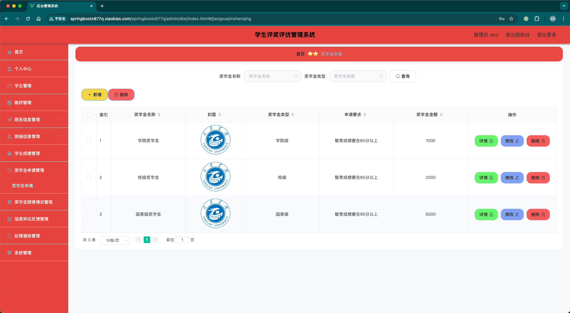The width and height of the screenshot is (570, 313).
Task: Check the row for 国家级奖学金
Action: (x=88, y=214)
